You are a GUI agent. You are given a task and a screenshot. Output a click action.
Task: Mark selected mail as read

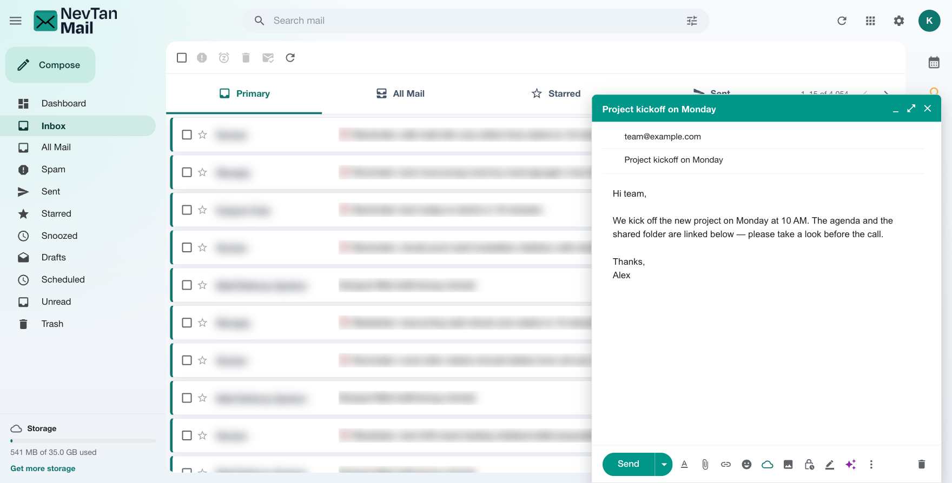click(x=268, y=58)
